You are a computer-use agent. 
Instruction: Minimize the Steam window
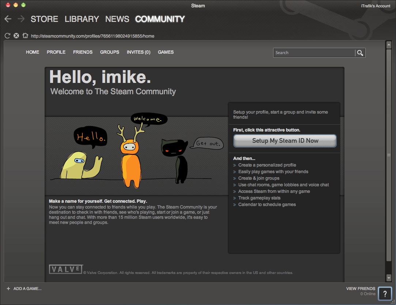point(16,5)
